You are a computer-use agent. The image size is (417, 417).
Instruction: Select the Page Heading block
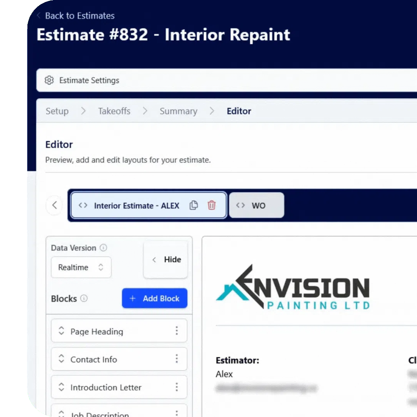coord(119,331)
